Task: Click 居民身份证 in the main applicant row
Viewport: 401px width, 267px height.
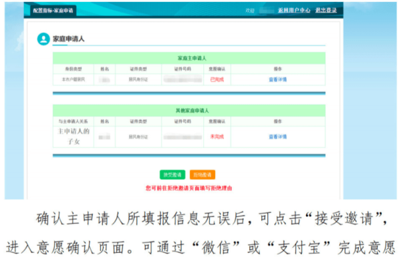Action: [x=138, y=79]
